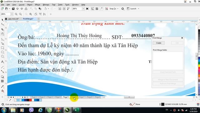Click the Undo arrow icon
Viewport: 200px width, 113px height.
coord(45,9)
